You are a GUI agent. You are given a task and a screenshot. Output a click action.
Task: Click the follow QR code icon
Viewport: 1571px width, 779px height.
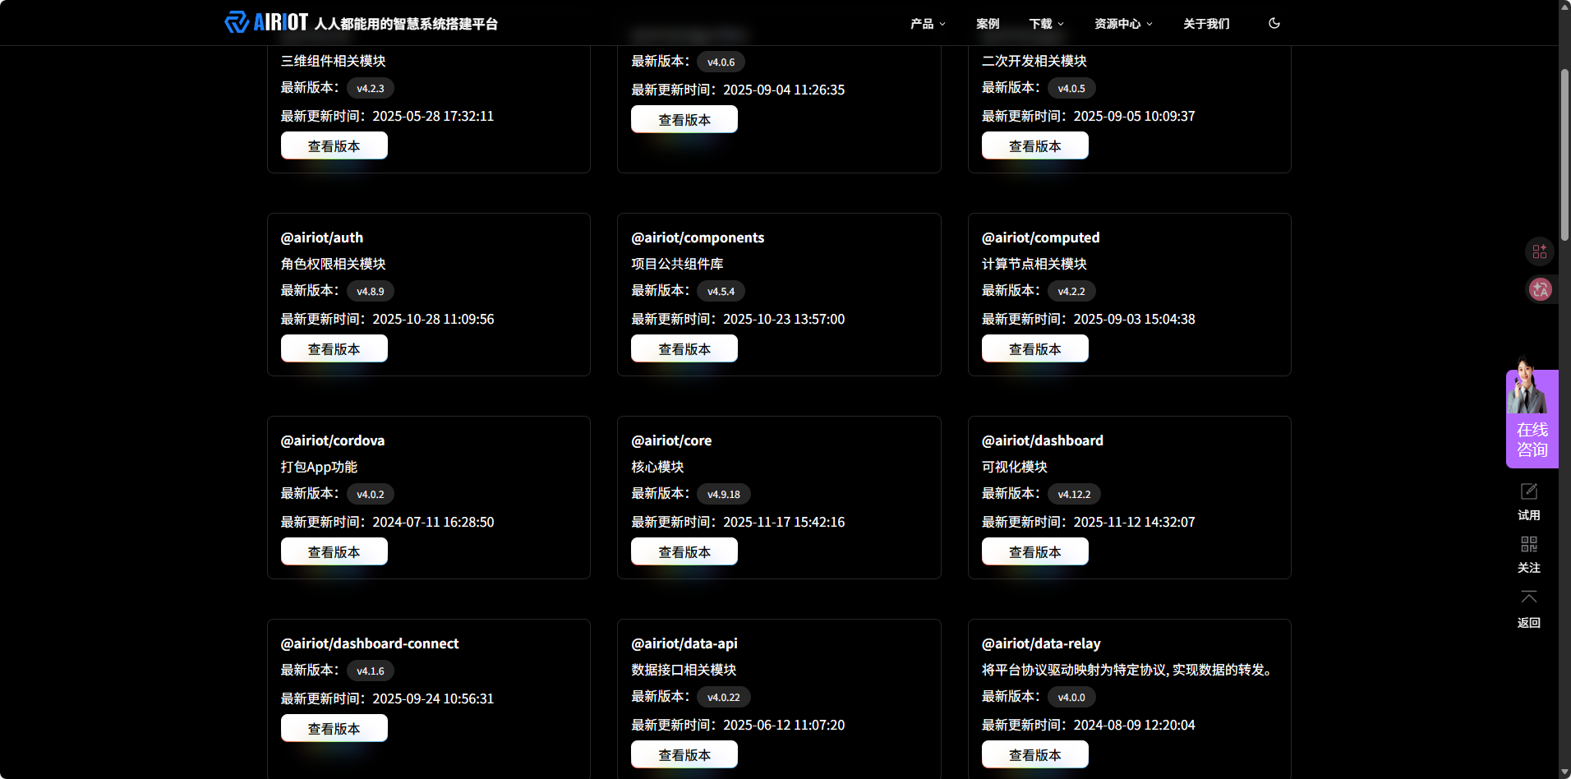click(x=1528, y=545)
